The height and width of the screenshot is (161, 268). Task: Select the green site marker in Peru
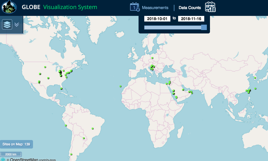coord(66,125)
